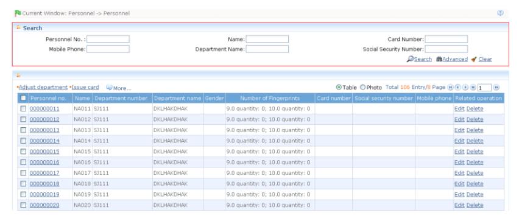This screenshot has height=221, width=519.
Task: Open personnel record 000000015
Action: tap(44, 152)
